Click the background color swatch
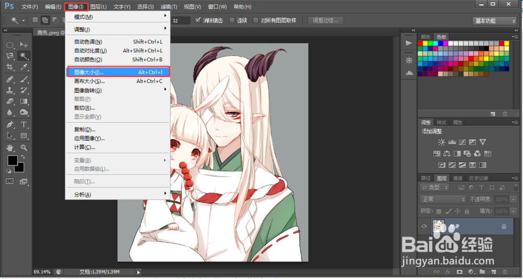Screen dimensions: 523x279 21,168
